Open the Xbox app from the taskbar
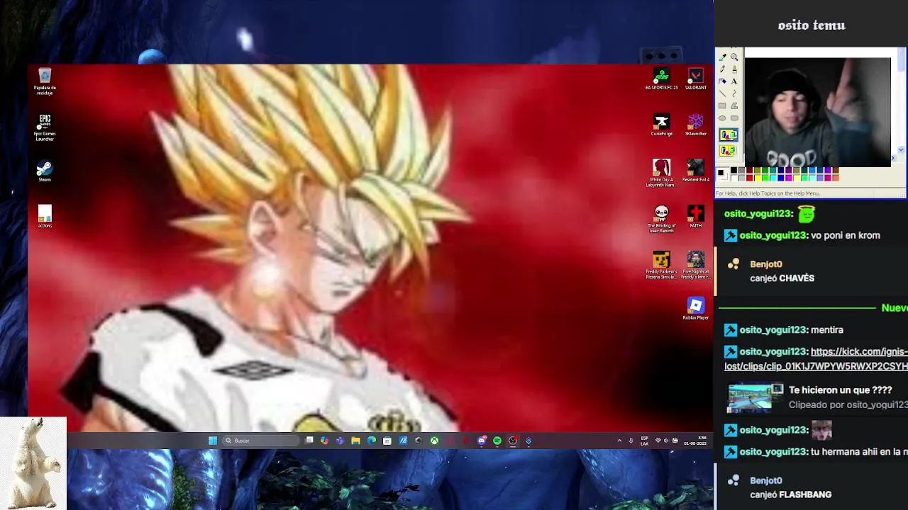 434,441
